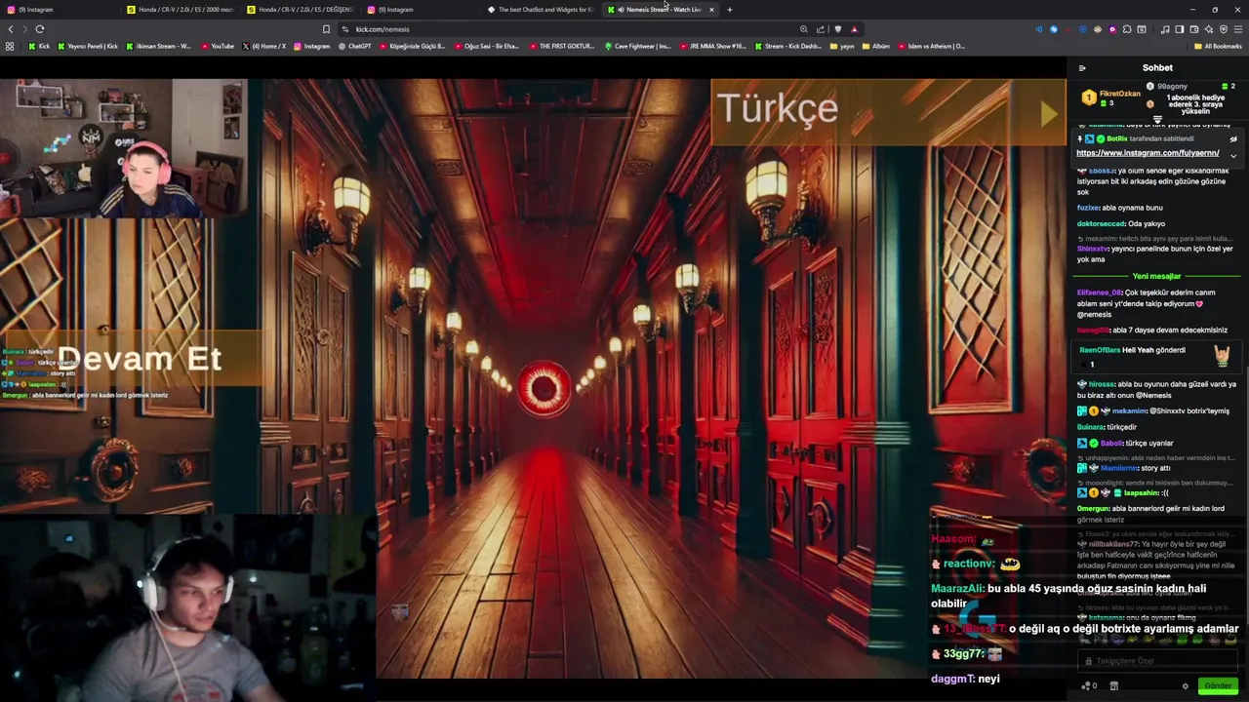Open the Oğuz Sasi bookmark
The height and width of the screenshot is (702, 1249).
[486, 46]
